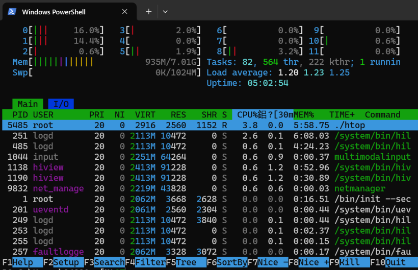Select process PID 249 logd
Image resolution: width=418 pixels, height=270 pixels.
[x=210, y=220]
